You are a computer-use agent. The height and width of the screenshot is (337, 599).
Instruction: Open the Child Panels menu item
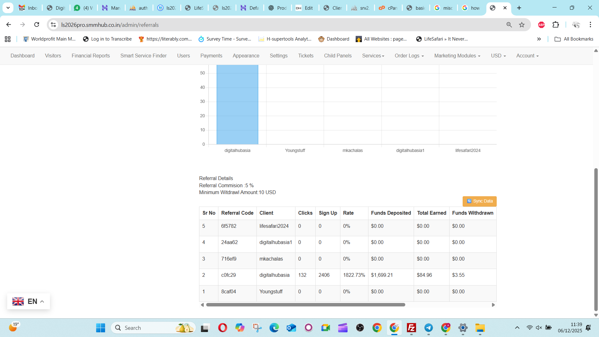tap(338, 56)
